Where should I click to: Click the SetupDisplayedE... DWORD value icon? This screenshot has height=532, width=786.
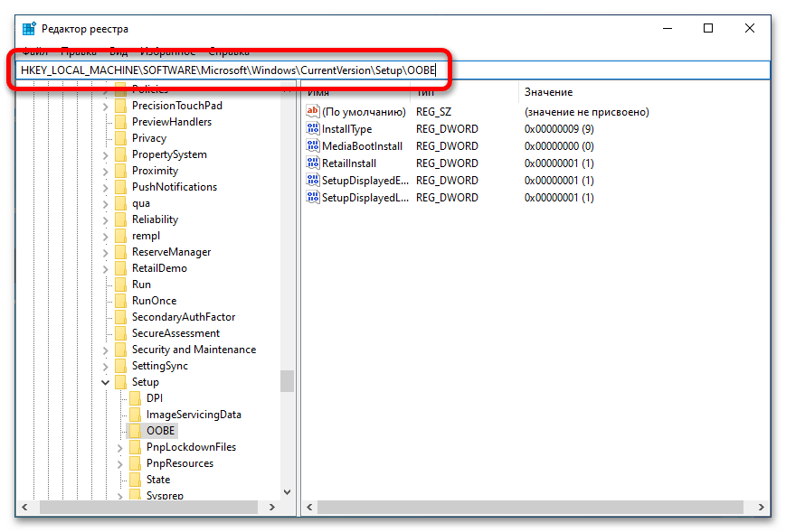click(313, 180)
